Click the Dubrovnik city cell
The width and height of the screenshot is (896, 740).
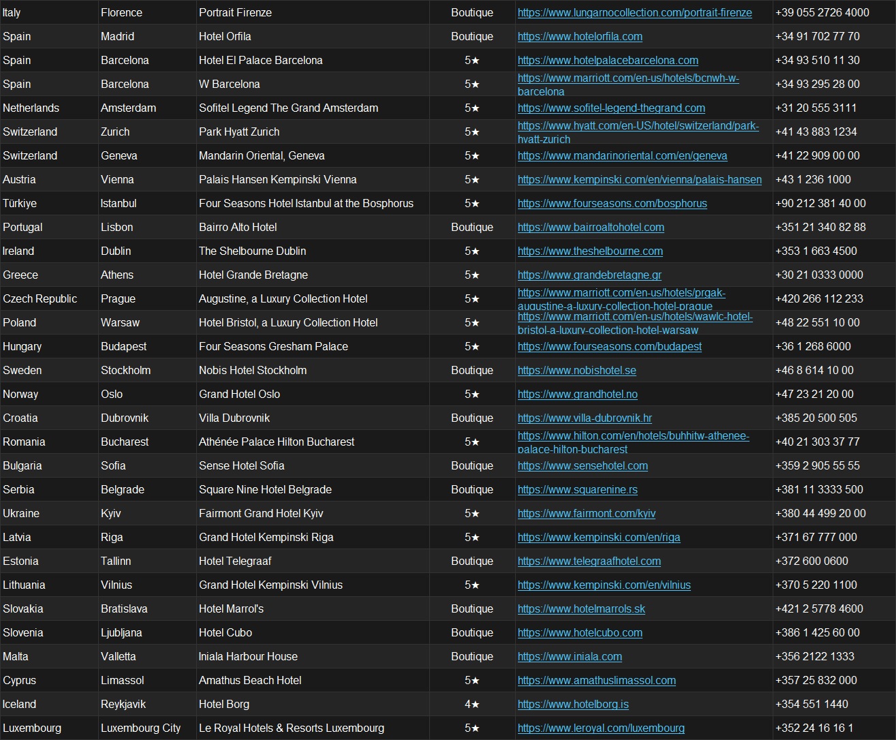(x=147, y=418)
